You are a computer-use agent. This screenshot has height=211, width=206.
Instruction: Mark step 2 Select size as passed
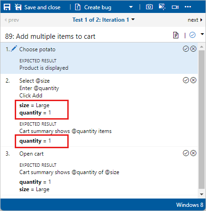pos(186,80)
